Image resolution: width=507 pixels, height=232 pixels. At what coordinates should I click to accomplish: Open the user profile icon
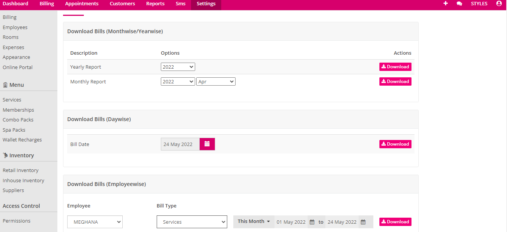(x=499, y=4)
